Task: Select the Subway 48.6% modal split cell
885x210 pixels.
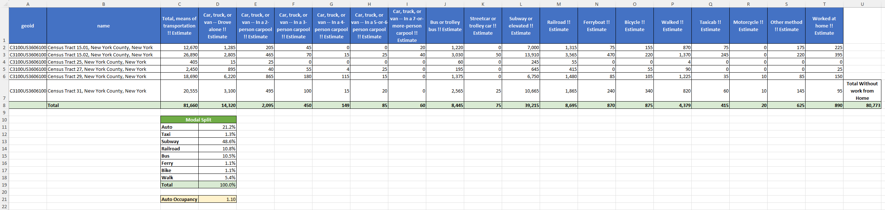Action: [217, 141]
